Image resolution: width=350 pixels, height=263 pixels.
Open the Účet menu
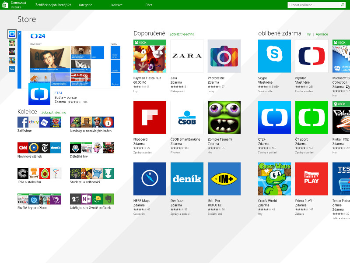[x=149, y=5]
